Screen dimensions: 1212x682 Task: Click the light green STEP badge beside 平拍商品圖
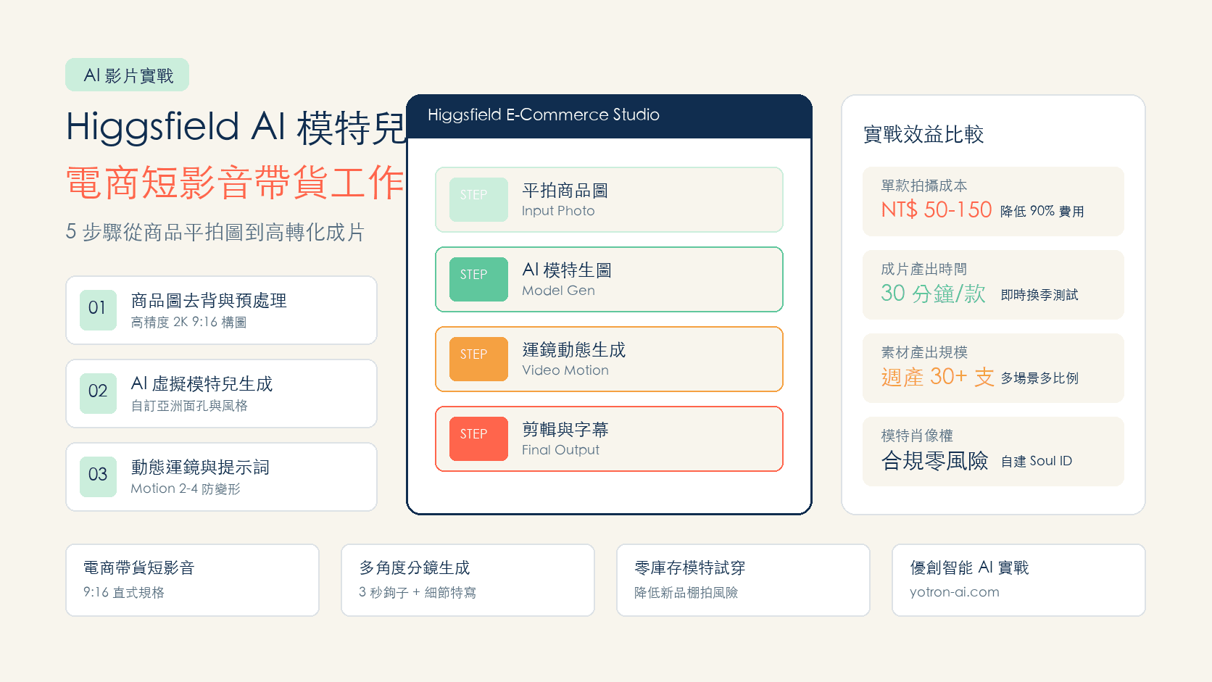click(478, 199)
